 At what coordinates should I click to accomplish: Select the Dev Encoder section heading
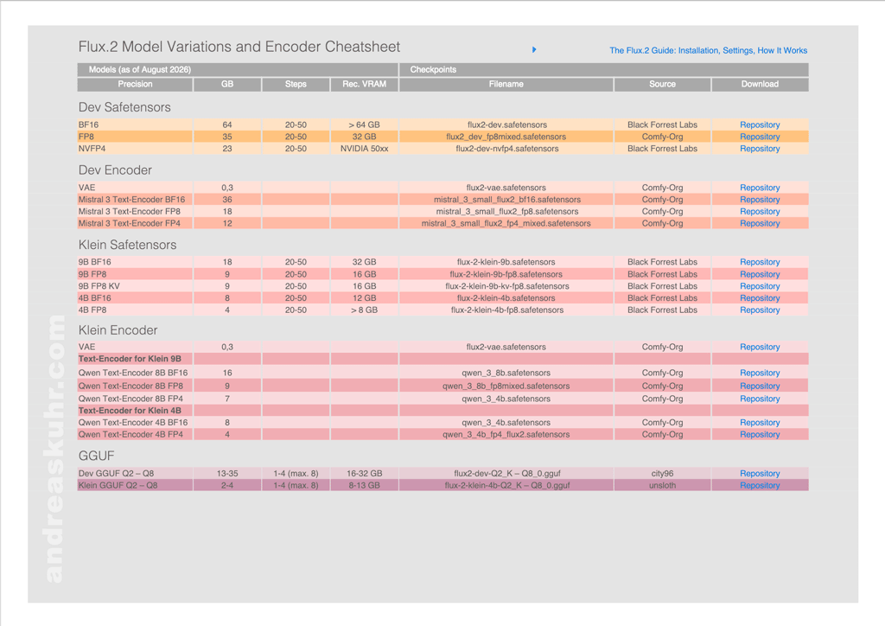(x=115, y=170)
